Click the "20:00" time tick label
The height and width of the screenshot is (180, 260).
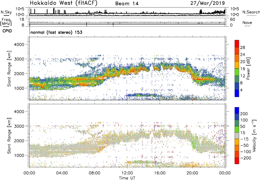pos(192,173)
